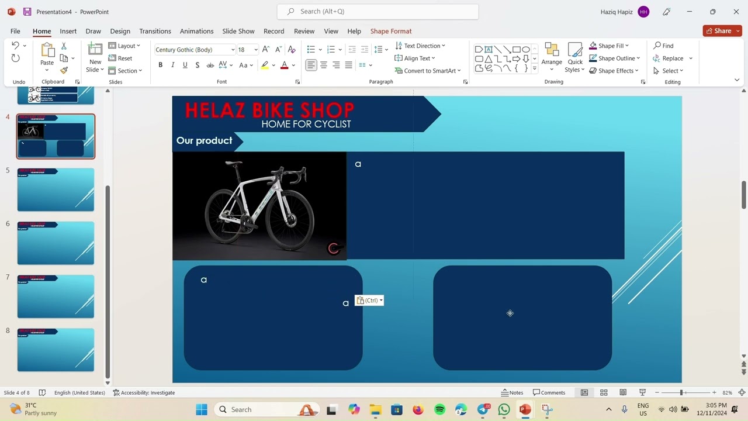
Task: Switch to Slide Sorter view icon
Action: pos(604,392)
